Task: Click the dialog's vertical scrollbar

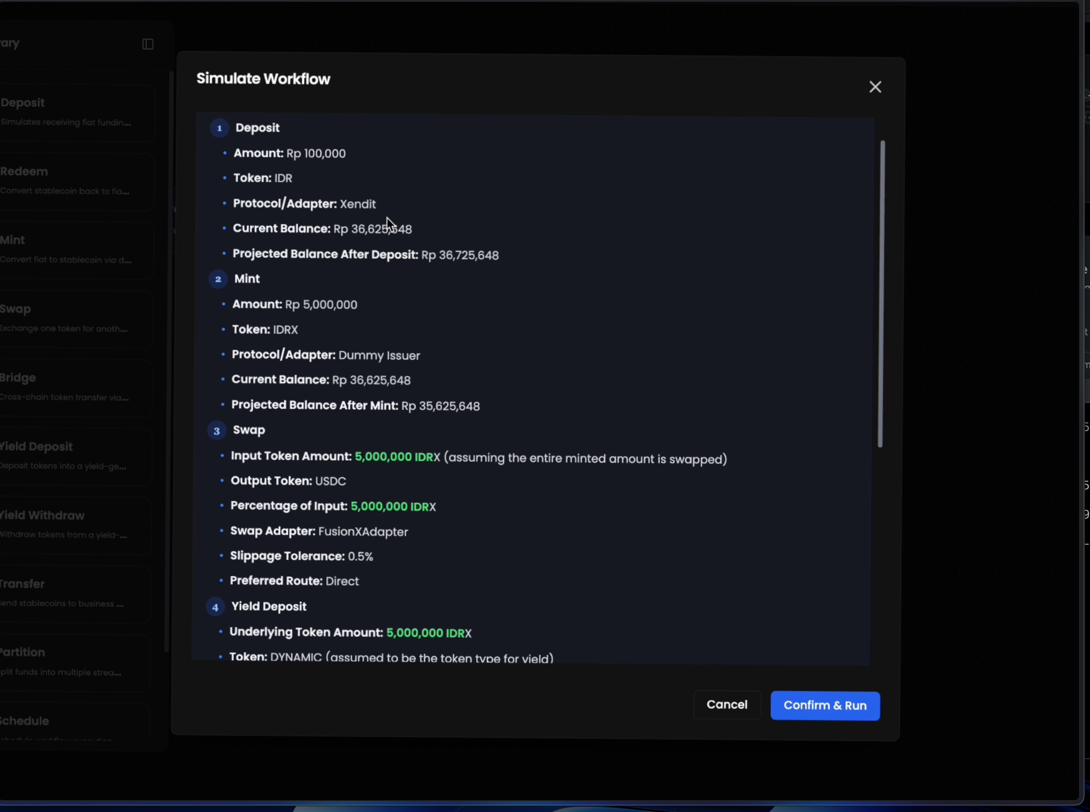Action: coord(881,293)
